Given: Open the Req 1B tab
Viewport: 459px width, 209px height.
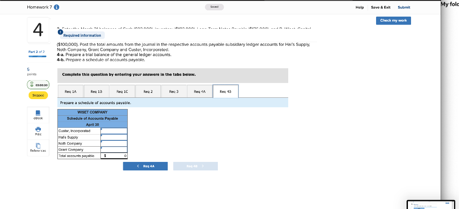Looking at the screenshot, I should click(x=96, y=91).
